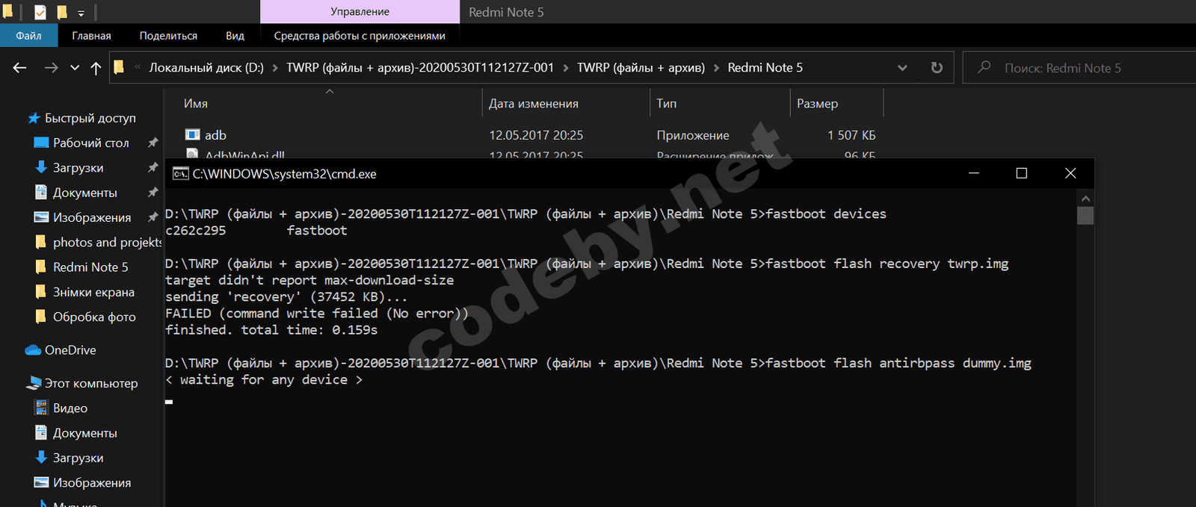Open the customize quick access toolbar dropdown
1196x507 pixels.
[x=81, y=13]
